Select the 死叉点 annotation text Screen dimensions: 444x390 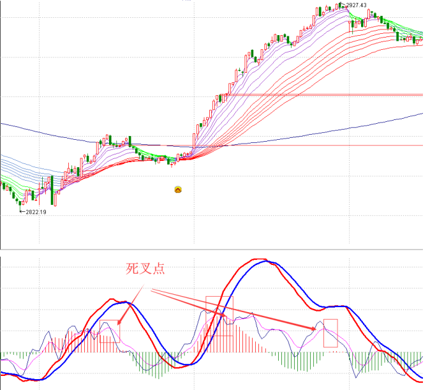[145, 269]
